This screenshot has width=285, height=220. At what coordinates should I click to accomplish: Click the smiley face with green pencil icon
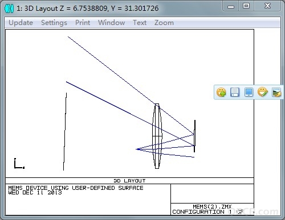(x=263, y=92)
